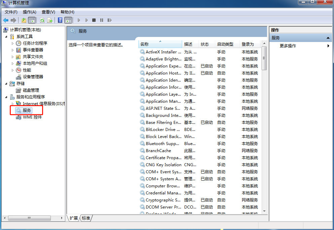Click the Back arrow in the toolbar

tap(6, 20)
